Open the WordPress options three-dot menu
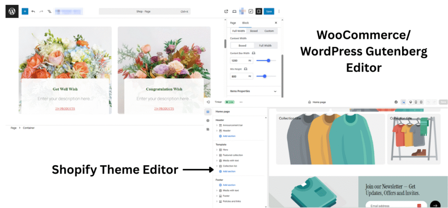The height and width of the screenshot is (208, 448). (x=279, y=11)
